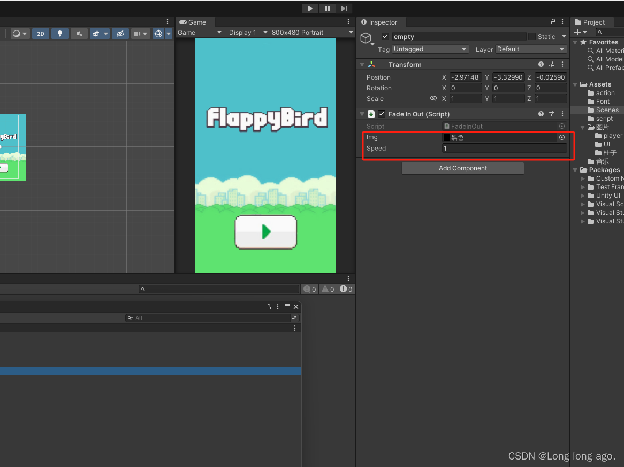Toggle Console info message filter
Viewport: 624px width, 467px height.
310,290
